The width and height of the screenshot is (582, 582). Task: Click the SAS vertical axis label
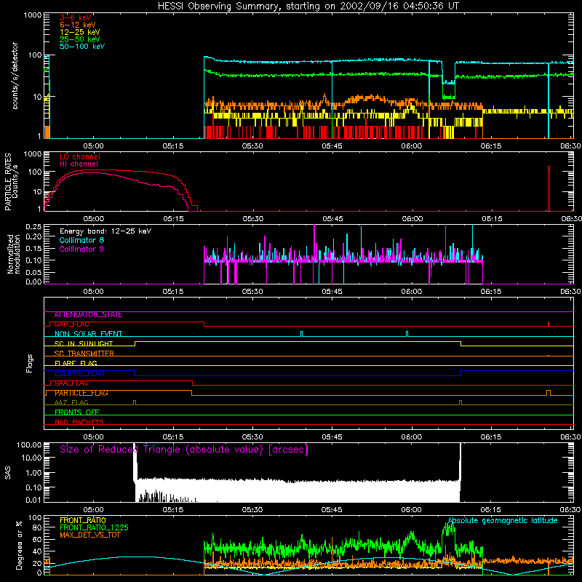[x=8, y=473]
